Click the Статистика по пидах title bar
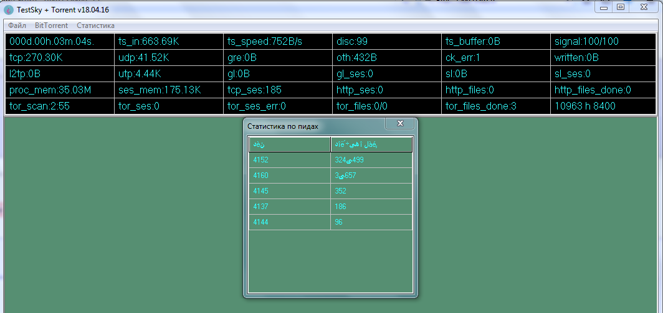This screenshot has width=663, height=313. pos(312,126)
